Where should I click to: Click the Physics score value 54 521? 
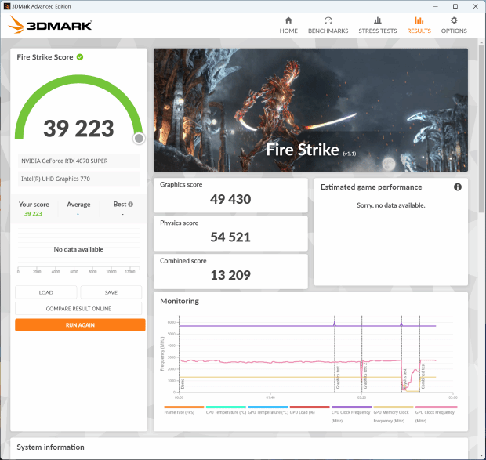[x=230, y=237]
